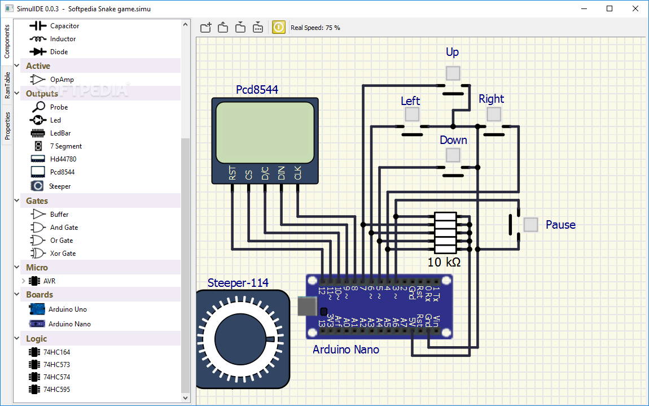Image resolution: width=649 pixels, height=406 pixels.
Task: Select the Led component icon
Action: point(38,120)
